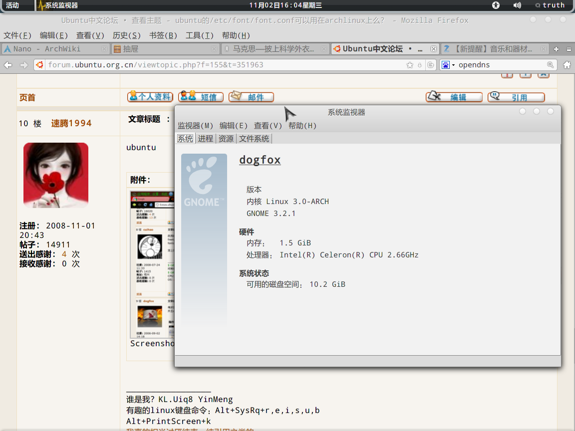
Task: Click the 个人资料 profile button
Action: tap(150, 97)
